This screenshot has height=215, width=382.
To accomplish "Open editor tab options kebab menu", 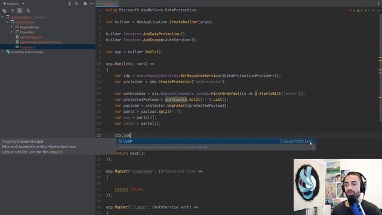I will [378, 4].
